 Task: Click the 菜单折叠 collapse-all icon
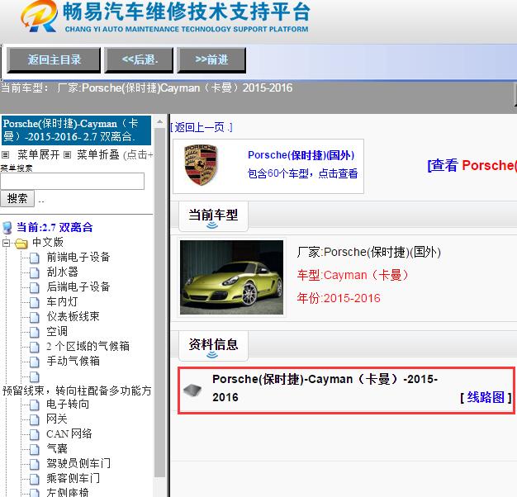[67, 154]
